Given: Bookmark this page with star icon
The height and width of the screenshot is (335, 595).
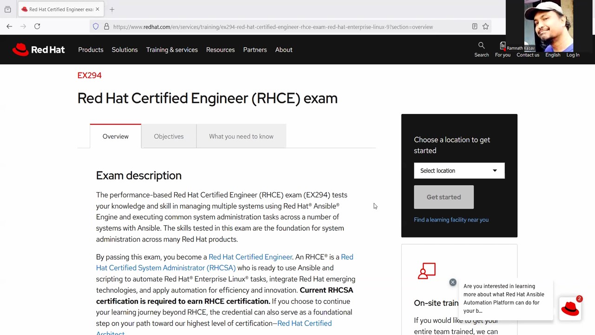Looking at the screenshot, I should point(485,27).
